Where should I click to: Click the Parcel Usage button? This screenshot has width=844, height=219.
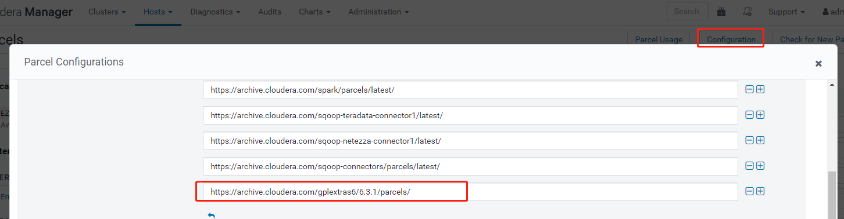[659, 39]
